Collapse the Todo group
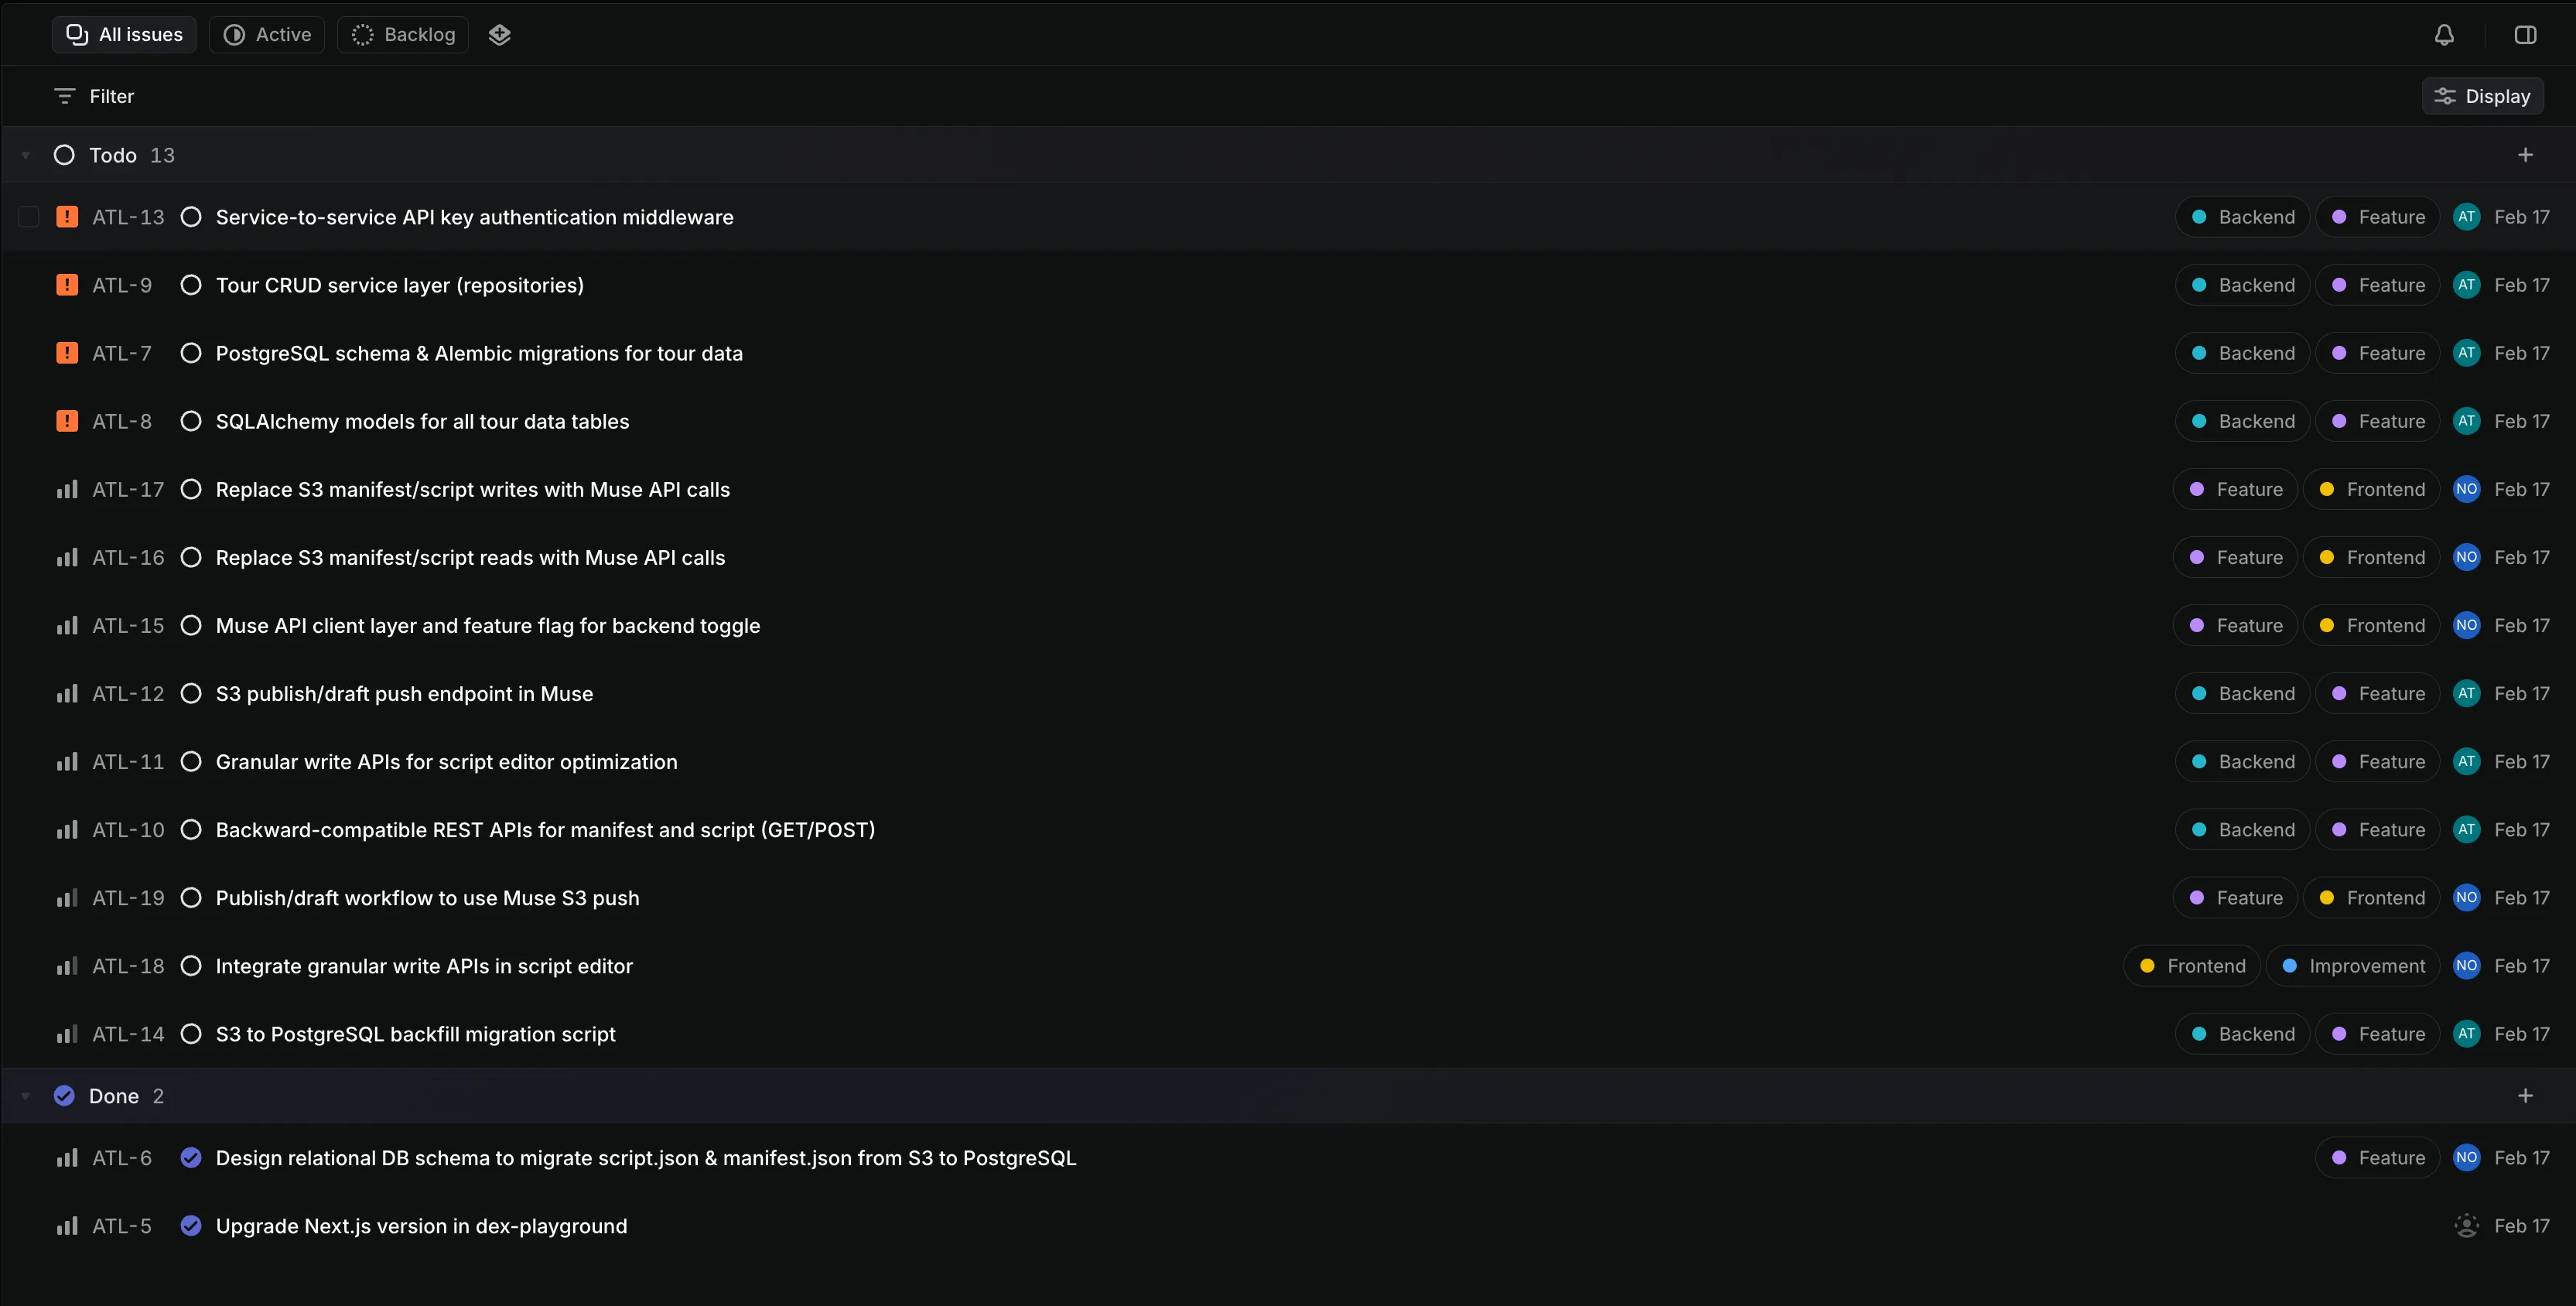The width and height of the screenshot is (2576, 1306). point(26,155)
